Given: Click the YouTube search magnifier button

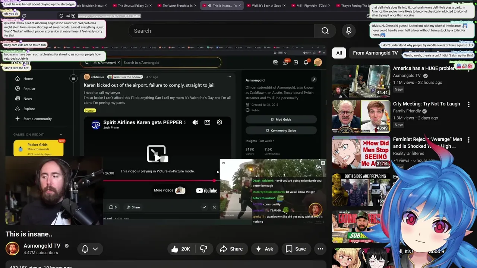Looking at the screenshot, I should (x=325, y=31).
